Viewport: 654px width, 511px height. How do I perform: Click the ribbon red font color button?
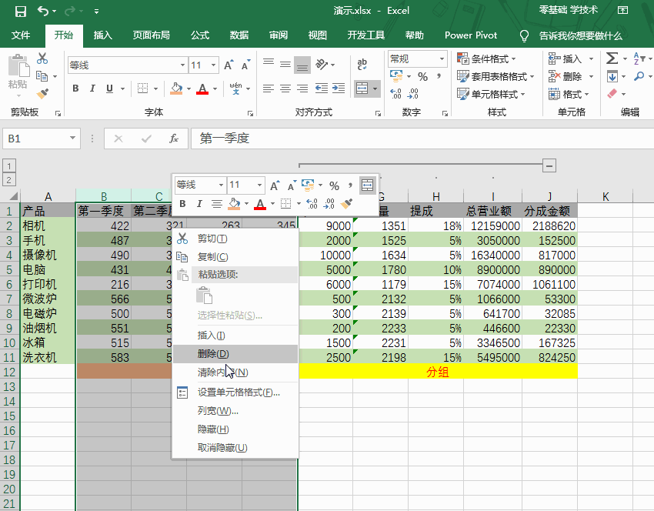tap(202, 89)
